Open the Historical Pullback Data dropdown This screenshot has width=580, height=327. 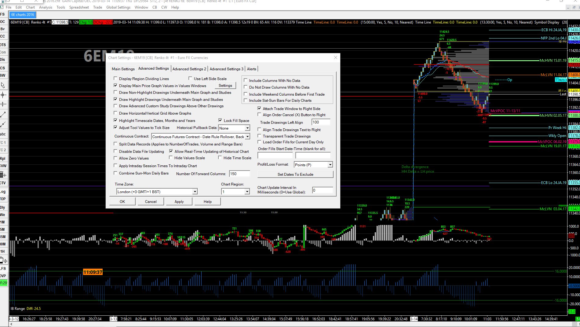coord(247,128)
